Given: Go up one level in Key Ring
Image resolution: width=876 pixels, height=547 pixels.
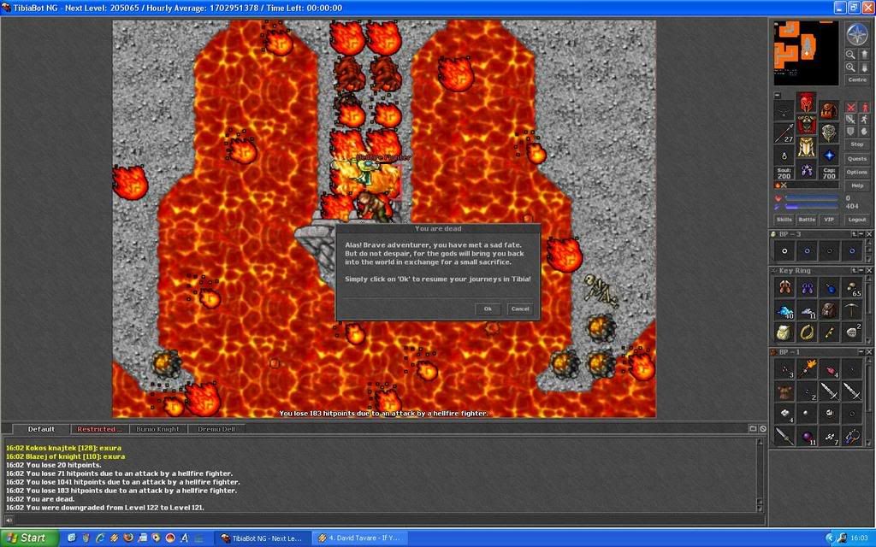Looking at the screenshot, I should click(x=855, y=270).
